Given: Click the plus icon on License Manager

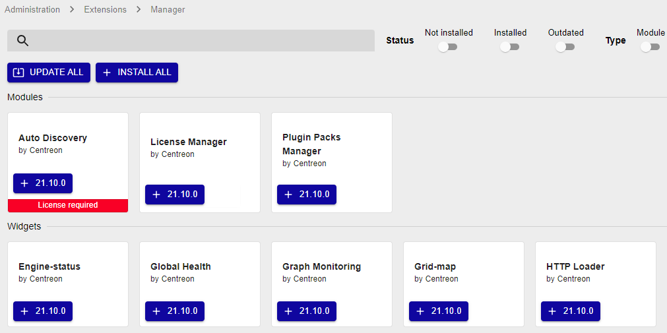Looking at the screenshot, I should pyautogui.click(x=156, y=195).
